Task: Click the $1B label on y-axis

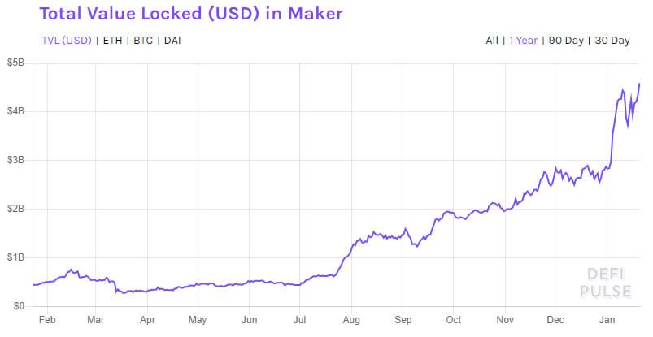Action: pyautogui.click(x=15, y=257)
